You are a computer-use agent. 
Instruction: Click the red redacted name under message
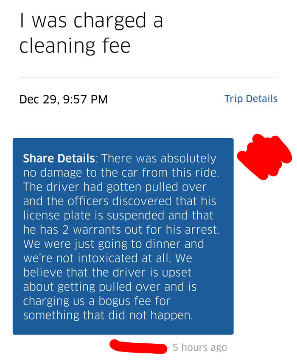point(138,347)
